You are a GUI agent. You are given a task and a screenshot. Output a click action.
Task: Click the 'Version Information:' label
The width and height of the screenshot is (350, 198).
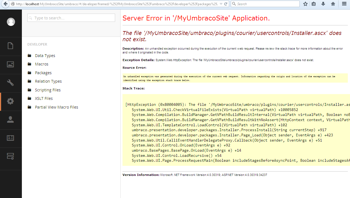(x=141, y=175)
